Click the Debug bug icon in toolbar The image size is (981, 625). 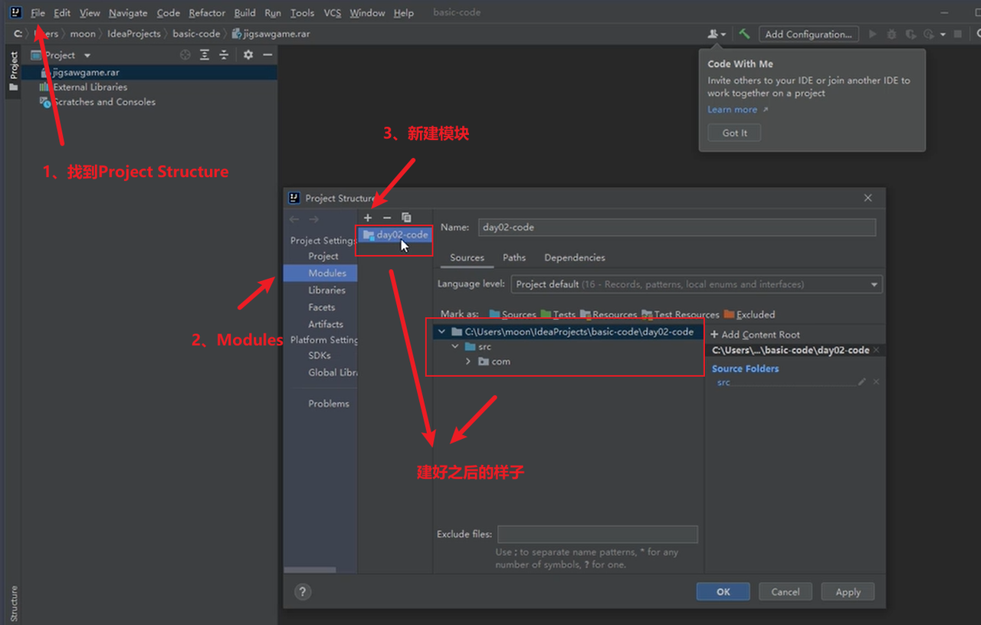point(891,34)
